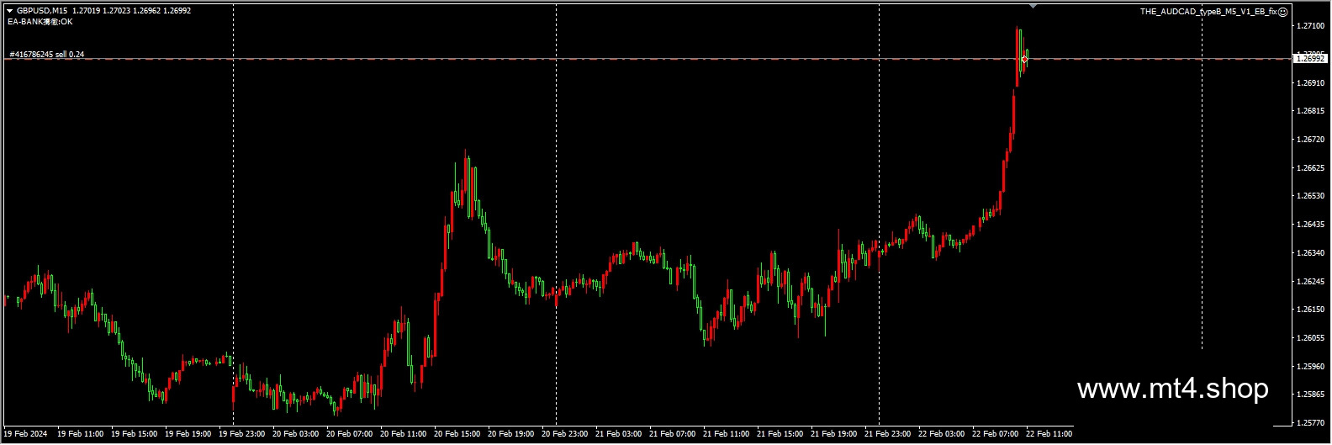Click price axis level 1.26815
Viewport: 1332px width, 445px height.
[x=1309, y=111]
